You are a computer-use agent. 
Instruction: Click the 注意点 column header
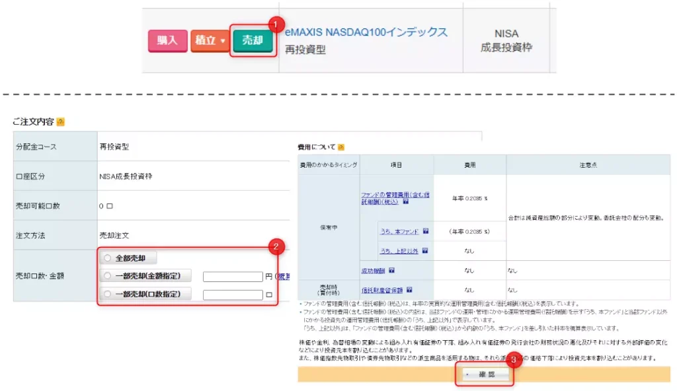[x=588, y=165]
